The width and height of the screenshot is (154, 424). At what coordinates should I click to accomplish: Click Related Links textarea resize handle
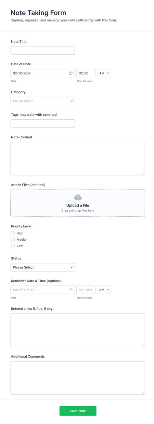143,345
